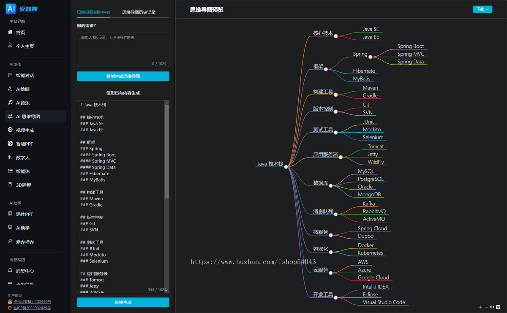
Task: Select the 思维导图创作中心 tab
Action: 93,12
